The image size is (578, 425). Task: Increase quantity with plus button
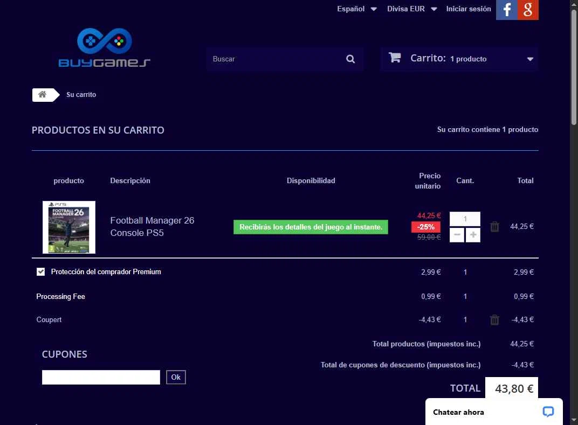[473, 235]
